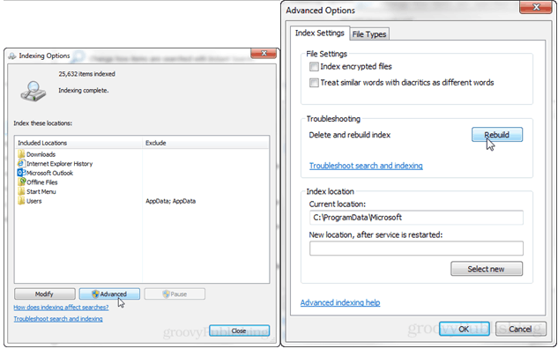558x349 pixels.
Task: Close the Indexing Options window with X
Action: point(264,54)
